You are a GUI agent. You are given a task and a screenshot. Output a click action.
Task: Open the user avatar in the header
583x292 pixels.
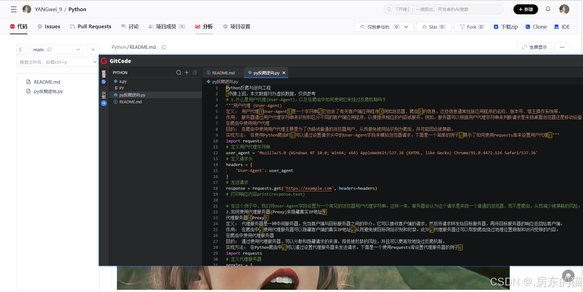coord(564,9)
